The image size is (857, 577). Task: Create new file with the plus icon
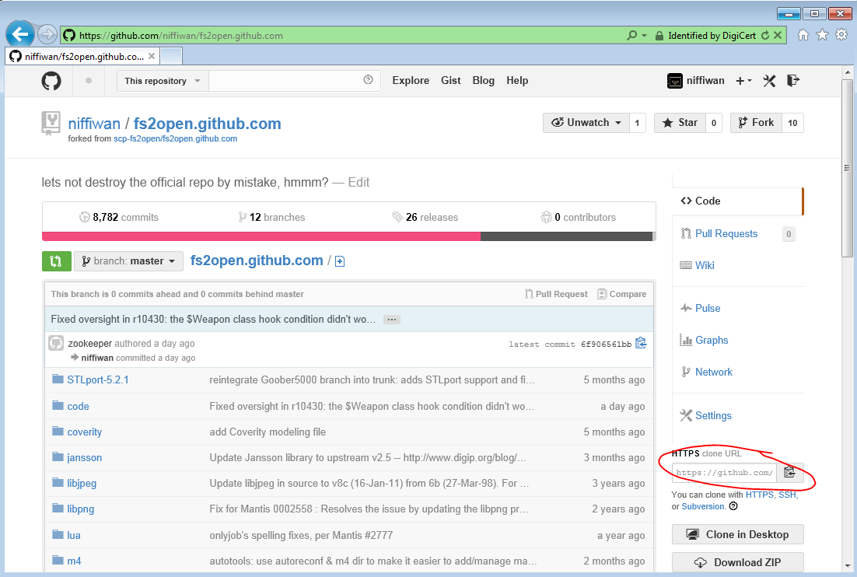(x=340, y=262)
